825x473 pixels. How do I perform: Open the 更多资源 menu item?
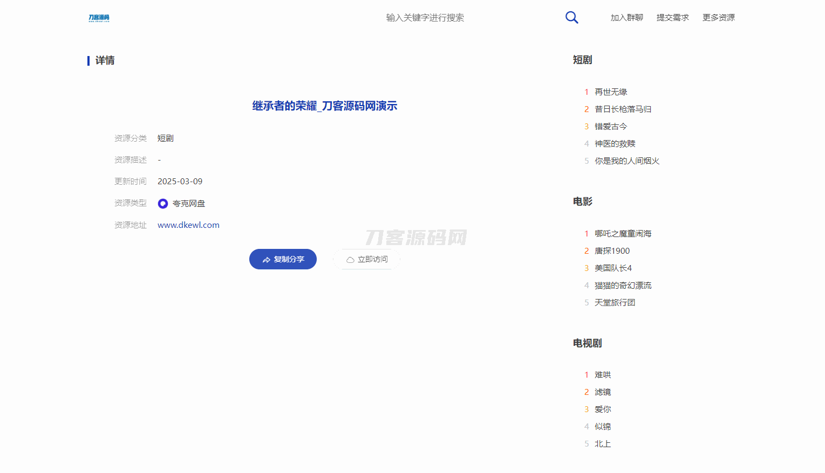(x=718, y=18)
